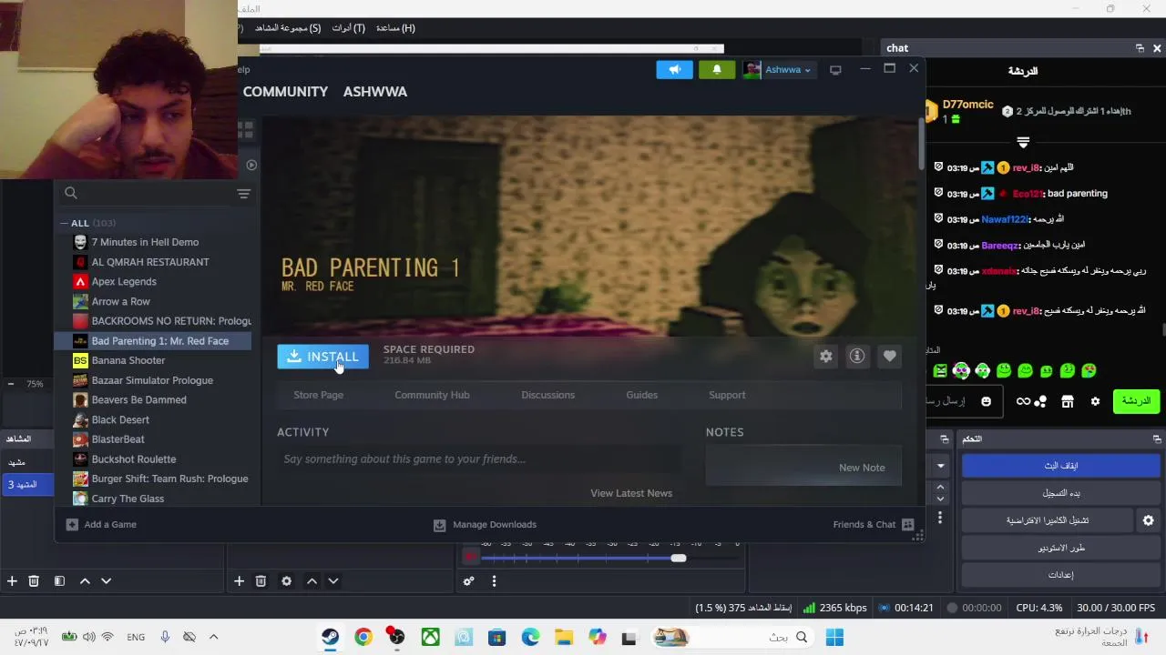Click Add a Game
The height and width of the screenshot is (655, 1166).
pos(101,525)
